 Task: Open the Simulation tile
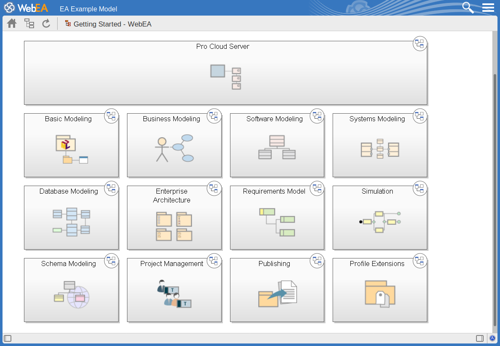click(x=380, y=218)
